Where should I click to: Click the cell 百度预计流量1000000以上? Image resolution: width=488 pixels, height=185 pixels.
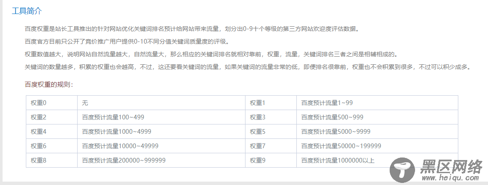[x=377, y=160]
